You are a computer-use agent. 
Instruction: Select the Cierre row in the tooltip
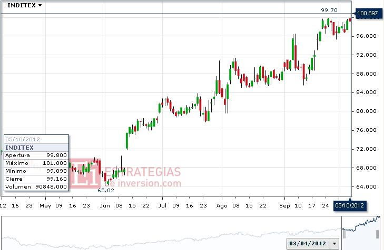(36, 179)
